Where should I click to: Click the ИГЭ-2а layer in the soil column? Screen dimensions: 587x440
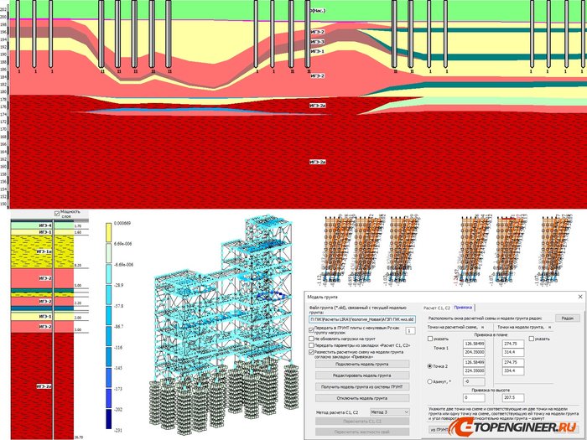tap(42, 386)
